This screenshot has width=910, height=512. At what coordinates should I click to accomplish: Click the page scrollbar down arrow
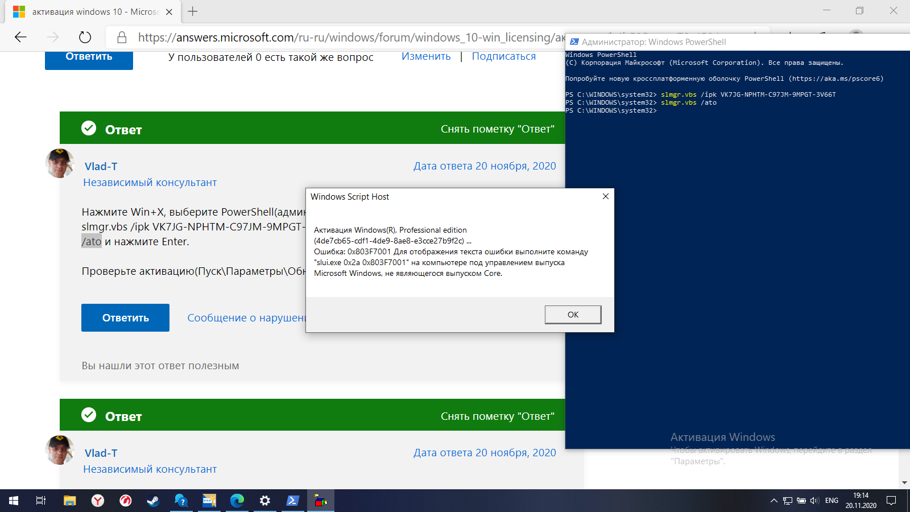click(x=904, y=483)
